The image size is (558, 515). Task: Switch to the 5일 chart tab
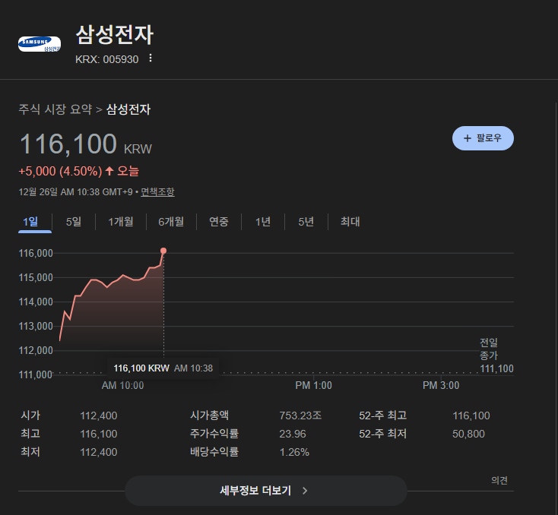(x=74, y=222)
